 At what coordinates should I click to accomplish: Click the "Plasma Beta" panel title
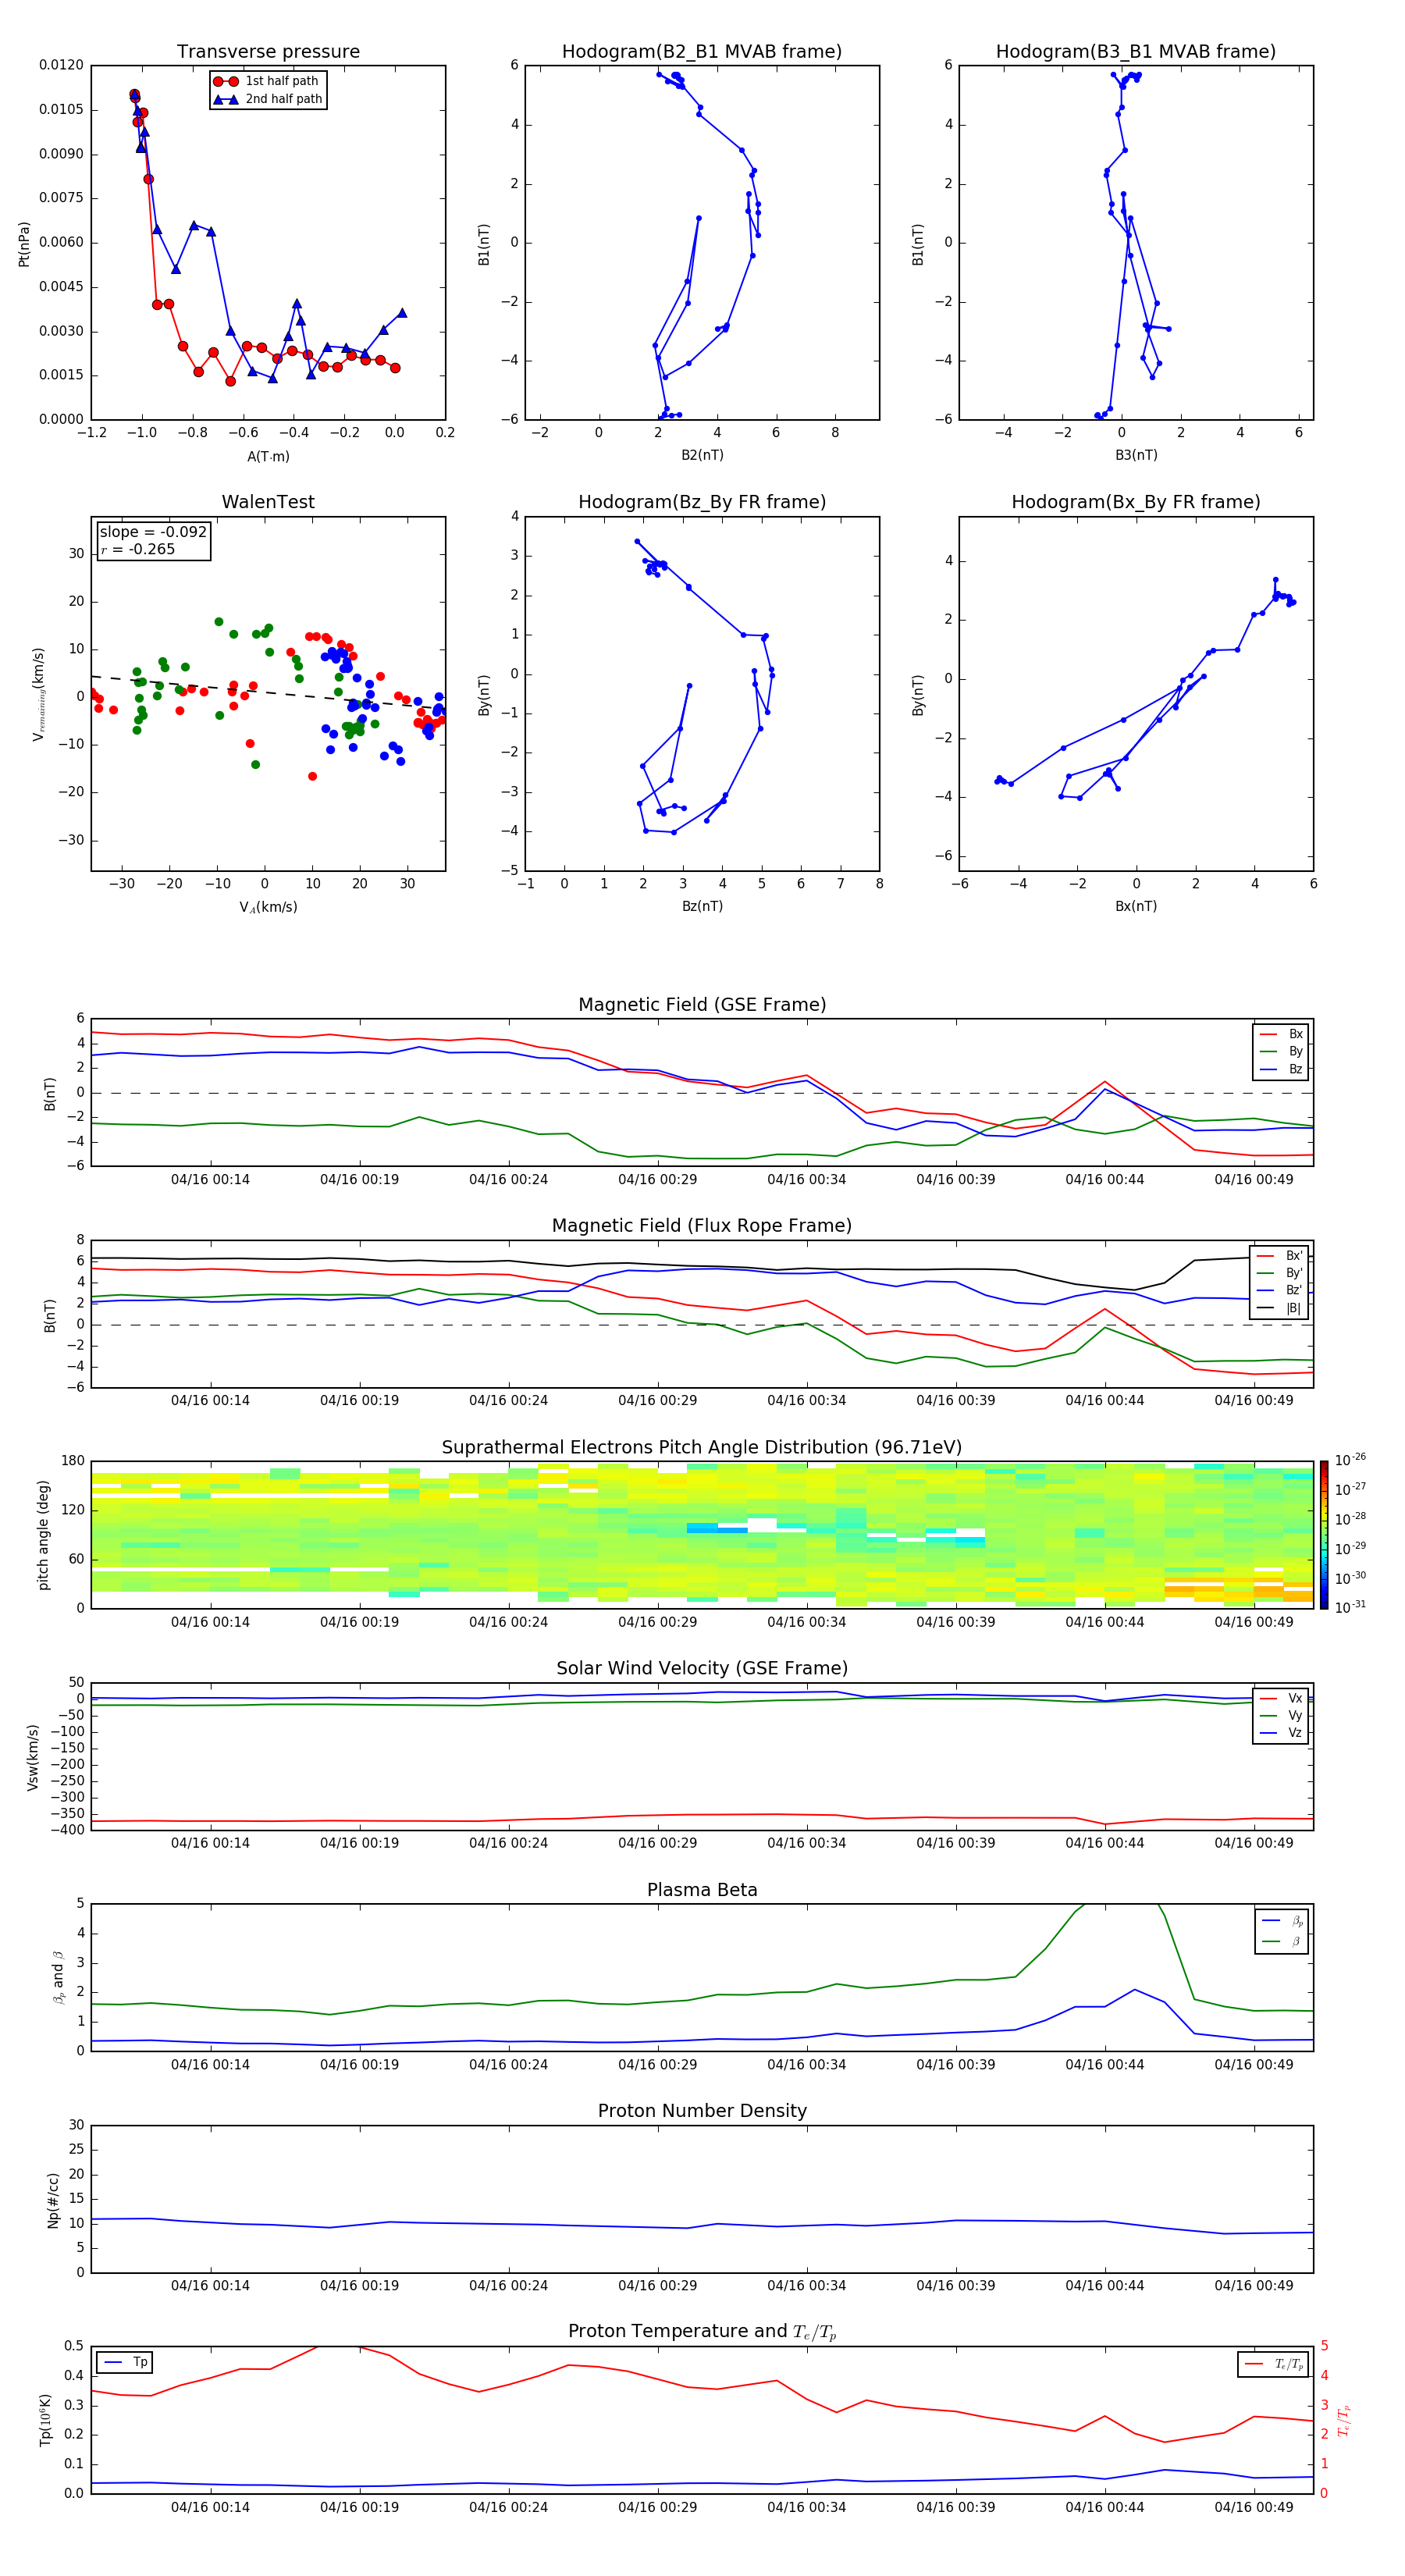point(702,1890)
